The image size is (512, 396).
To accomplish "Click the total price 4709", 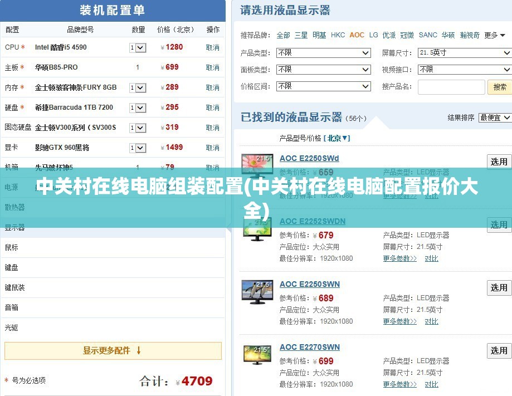I will coord(197,381).
